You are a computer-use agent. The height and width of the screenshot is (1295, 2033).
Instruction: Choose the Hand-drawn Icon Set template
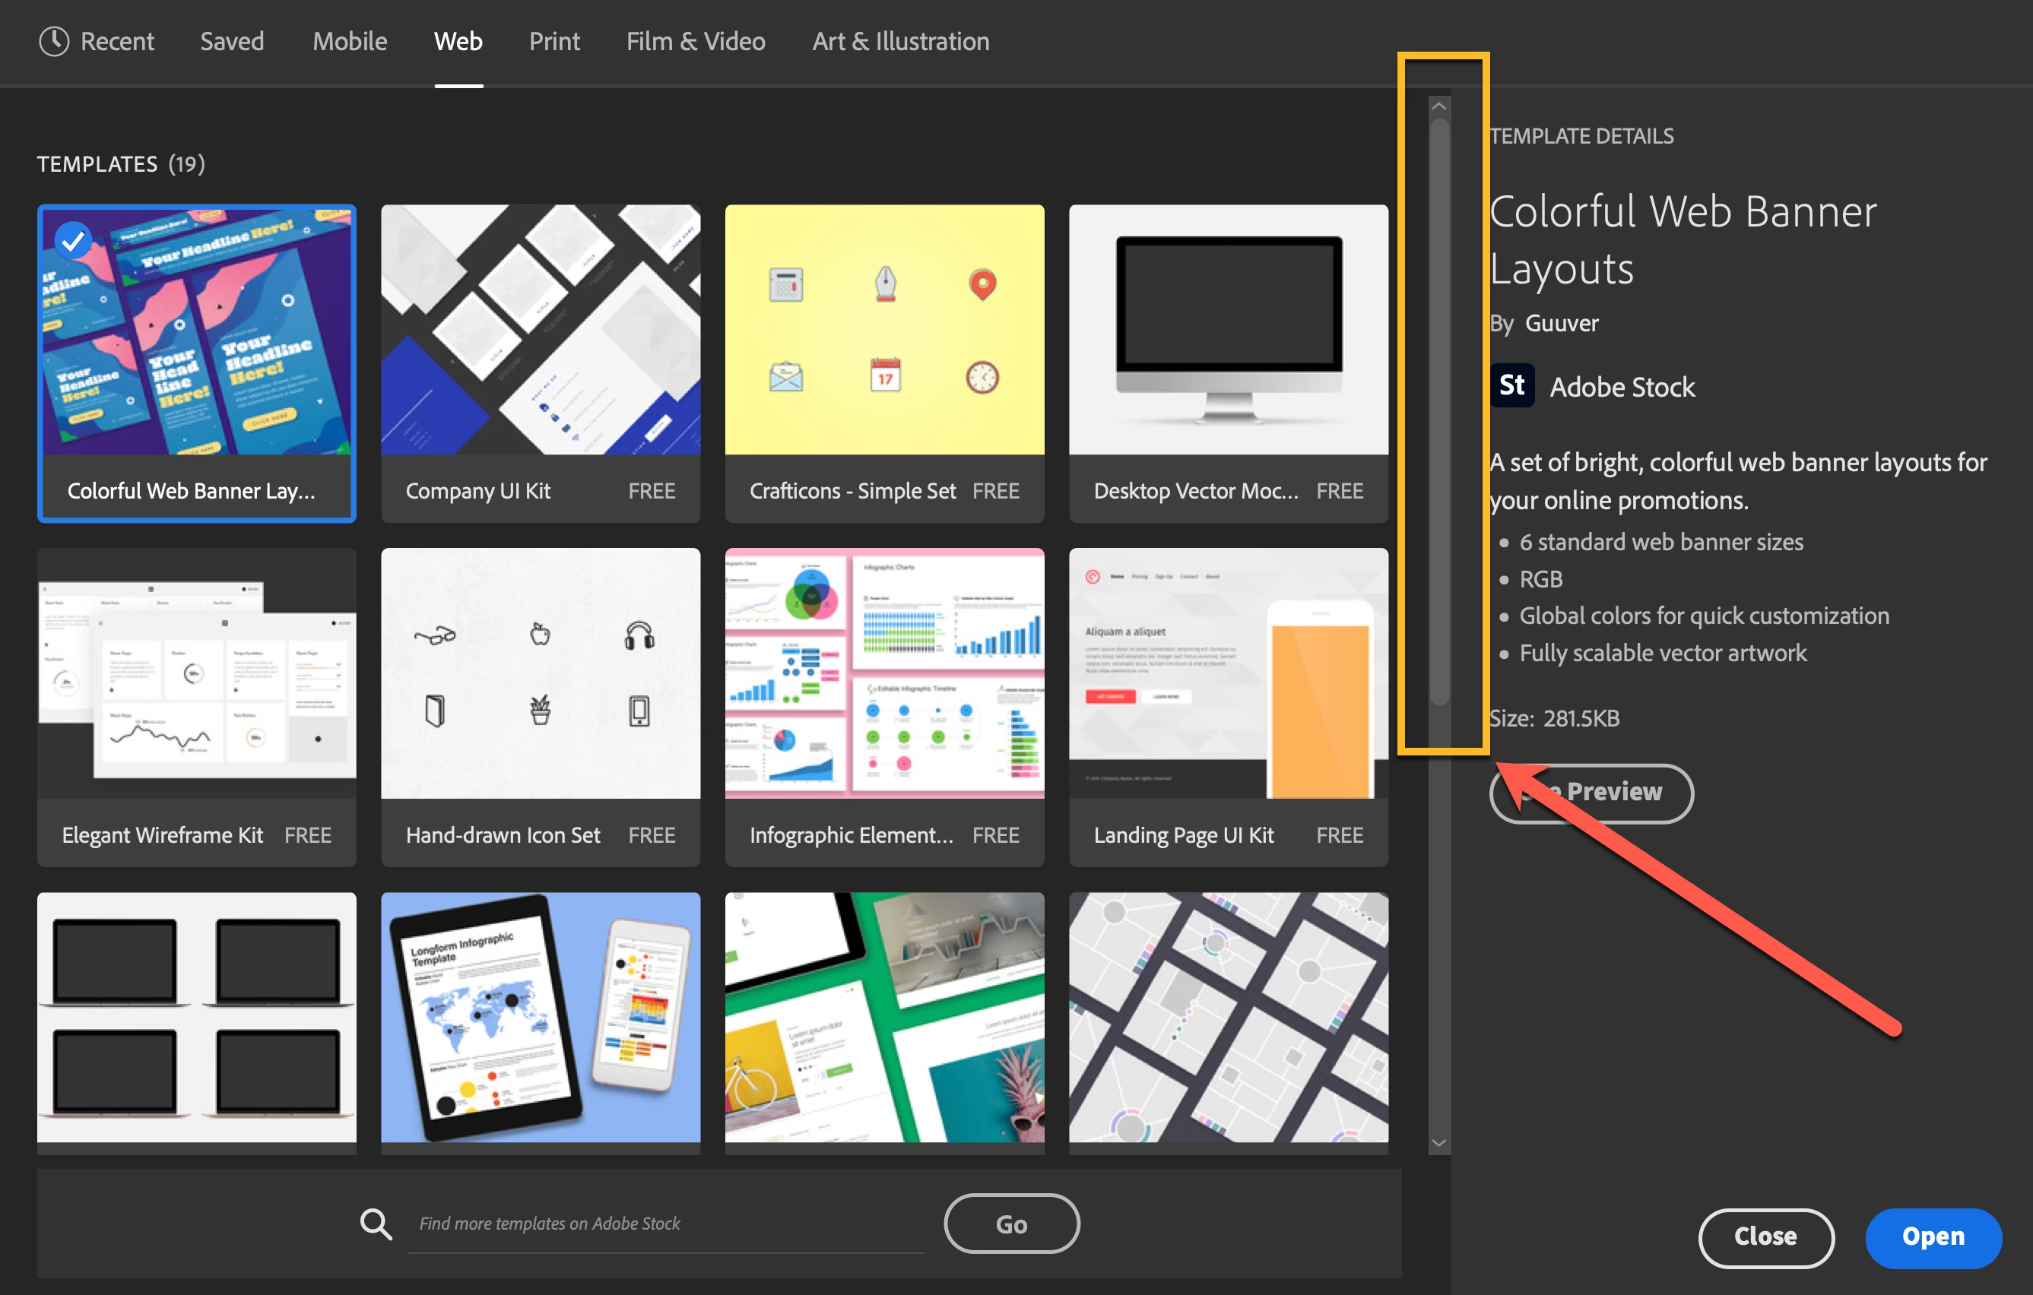tap(541, 708)
